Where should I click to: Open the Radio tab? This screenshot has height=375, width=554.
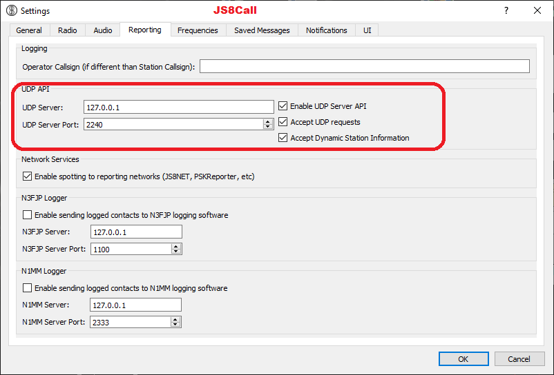68,30
